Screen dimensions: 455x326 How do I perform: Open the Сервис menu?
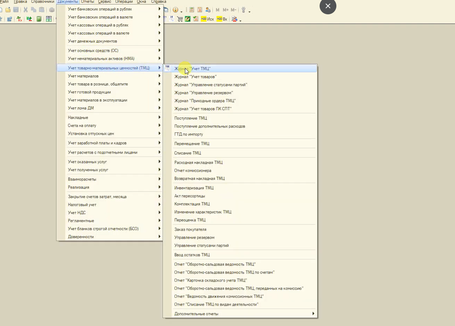pos(105,2)
